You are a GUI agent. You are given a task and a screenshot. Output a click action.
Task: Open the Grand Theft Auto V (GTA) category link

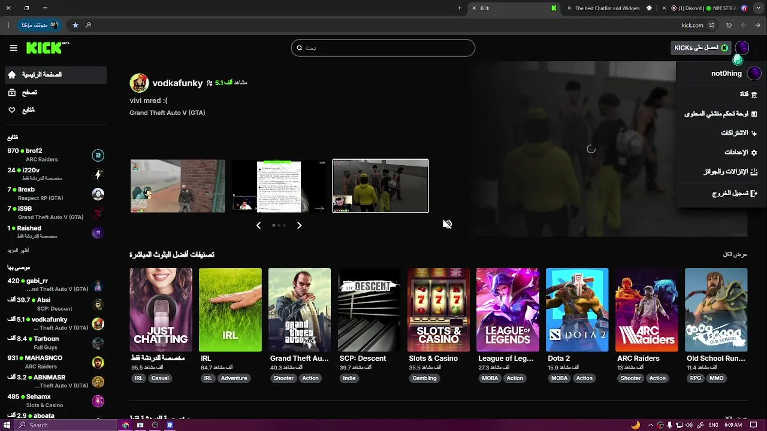coord(167,113)
